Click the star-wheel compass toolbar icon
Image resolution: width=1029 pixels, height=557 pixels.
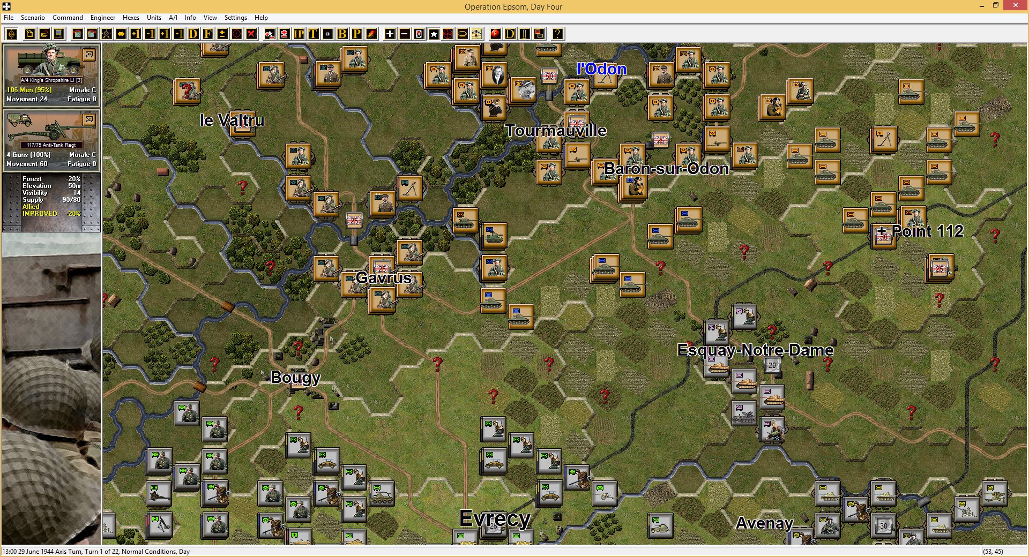[x=107, y=34]
